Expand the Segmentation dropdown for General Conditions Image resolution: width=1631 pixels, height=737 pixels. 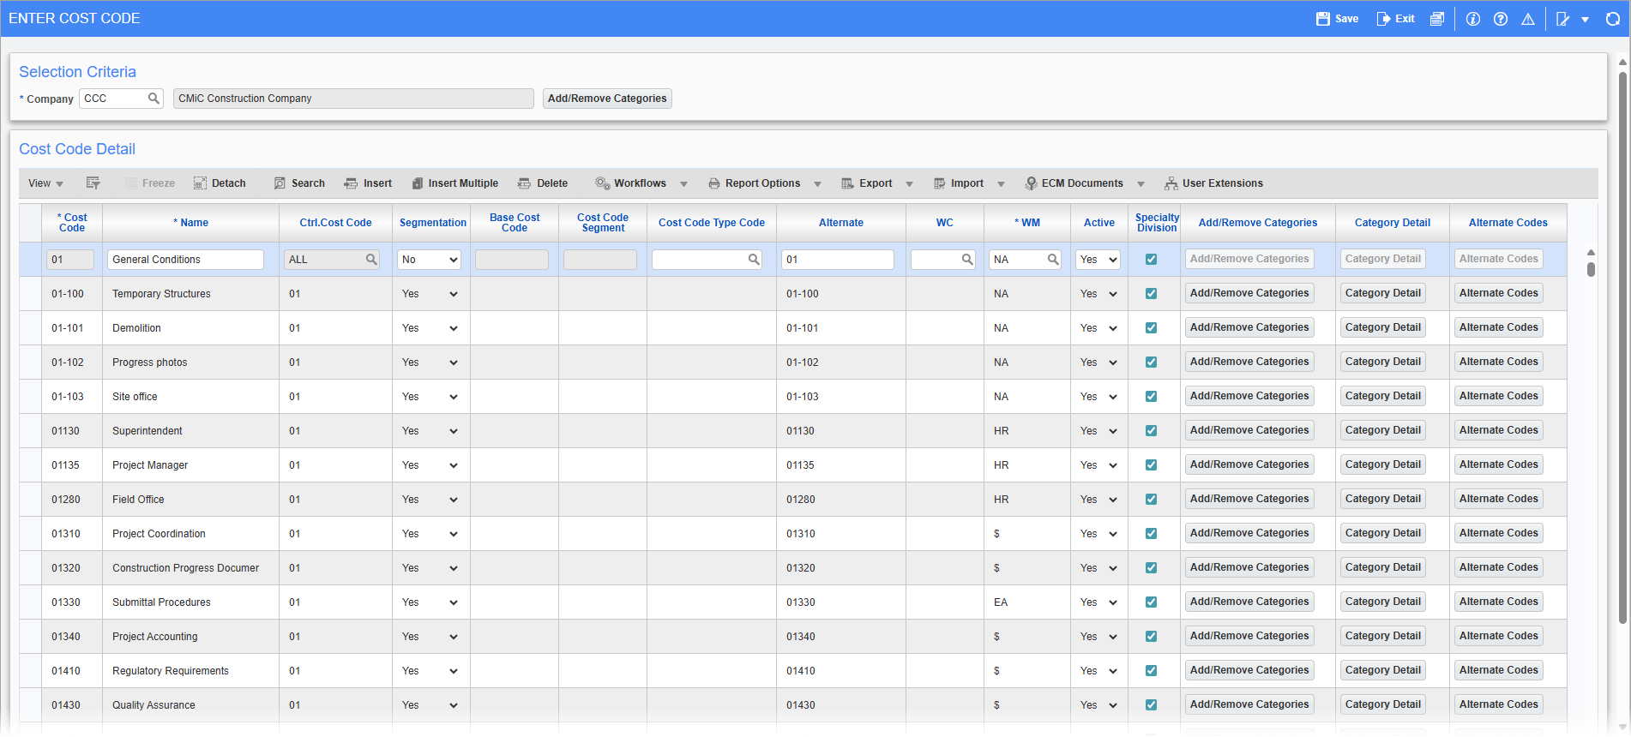point(429,260)
